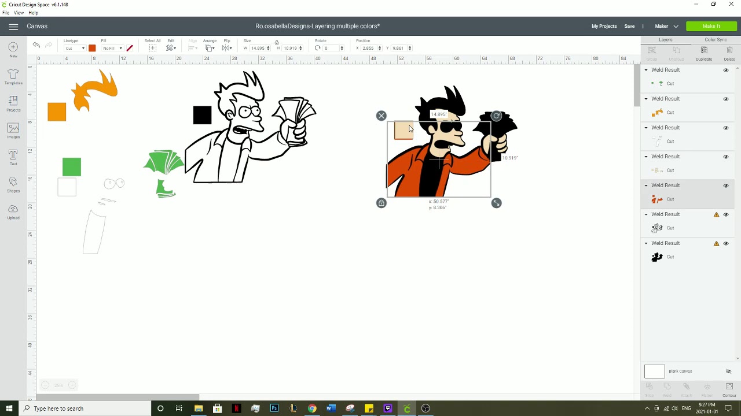Open the File menu
This screenshot has height=416, width=741.
coord(6,13)
